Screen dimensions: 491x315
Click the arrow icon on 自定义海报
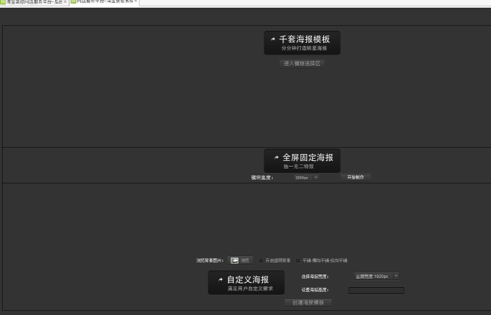[x=219, y=280]
